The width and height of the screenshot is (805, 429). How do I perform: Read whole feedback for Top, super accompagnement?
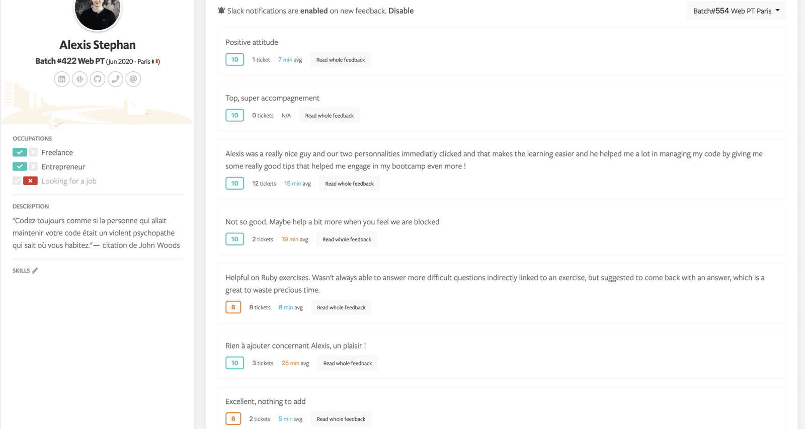point(329,116)
